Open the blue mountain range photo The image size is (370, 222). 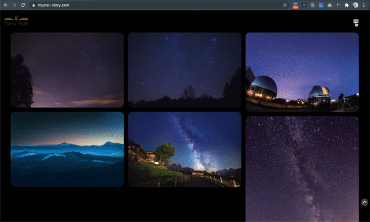click(x=67, y=149)
